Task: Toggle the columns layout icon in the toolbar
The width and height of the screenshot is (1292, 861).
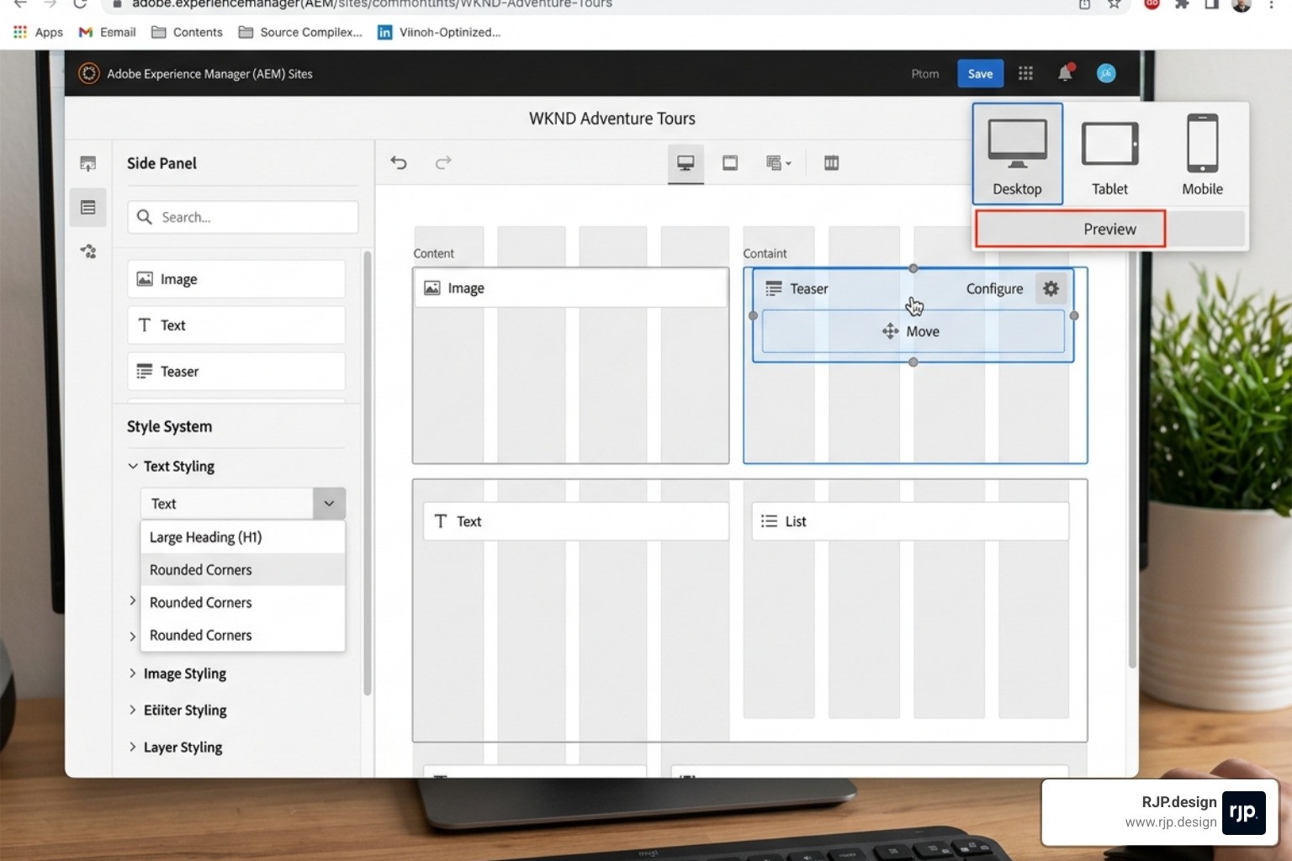Action: [831, 163]
